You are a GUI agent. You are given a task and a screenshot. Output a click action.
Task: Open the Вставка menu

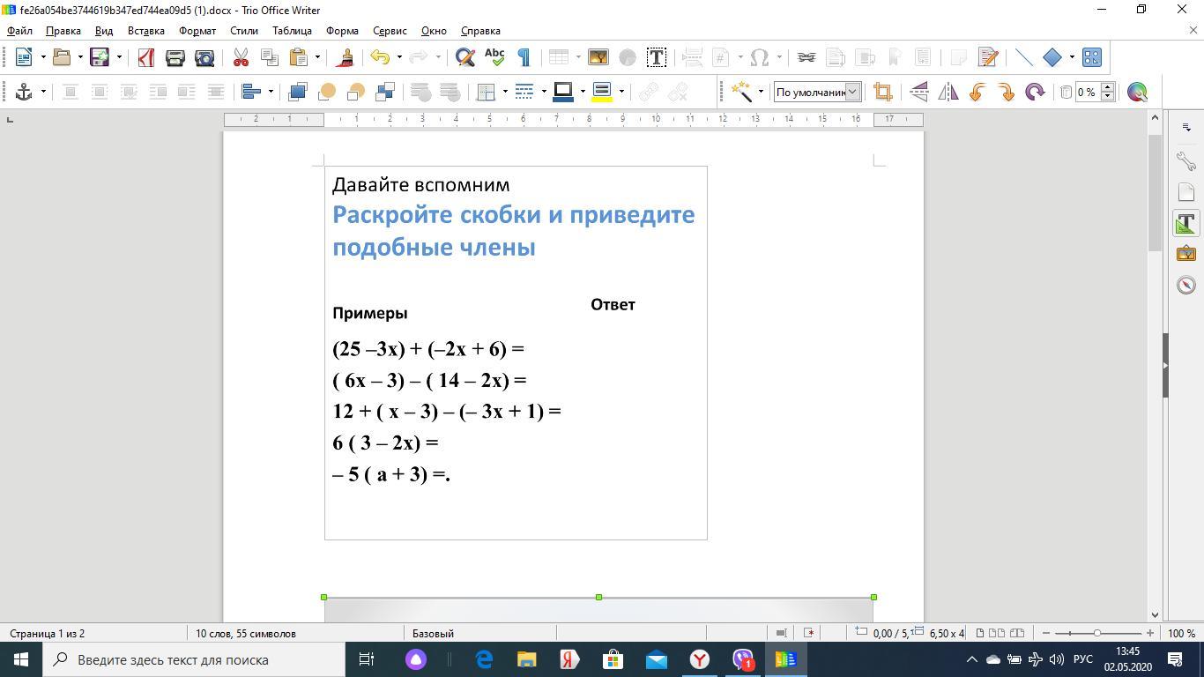point(146,30)
